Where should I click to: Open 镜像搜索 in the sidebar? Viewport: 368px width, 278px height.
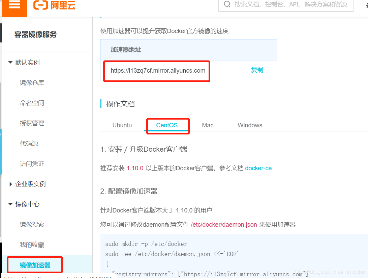point(32,224)
